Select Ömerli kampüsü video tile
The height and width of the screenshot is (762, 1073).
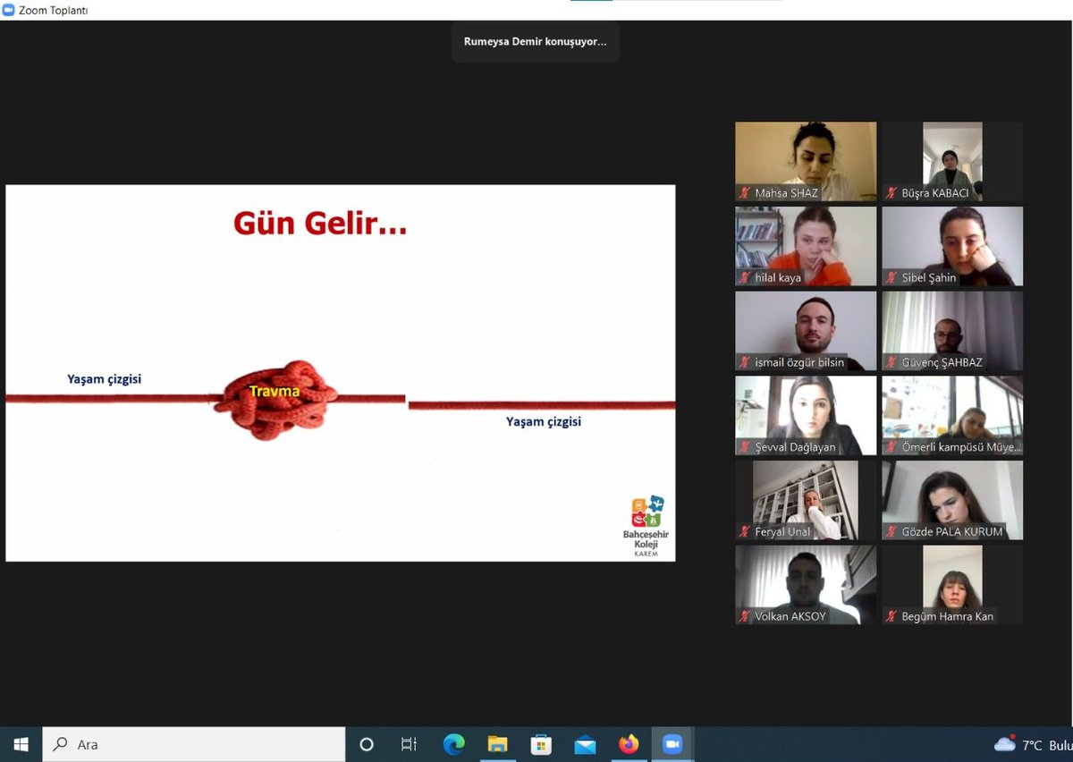(x=952, y=415)
